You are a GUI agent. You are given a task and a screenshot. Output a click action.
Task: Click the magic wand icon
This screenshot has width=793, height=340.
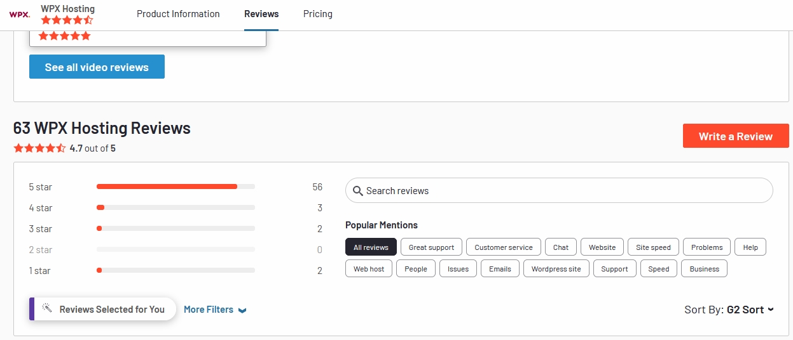tap(46, 309)
